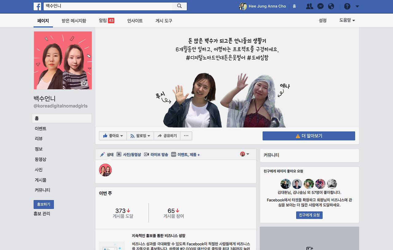Screen dimensions: 393x250
Task: Click the Facebook logo icon
Action: click(37, 6)
